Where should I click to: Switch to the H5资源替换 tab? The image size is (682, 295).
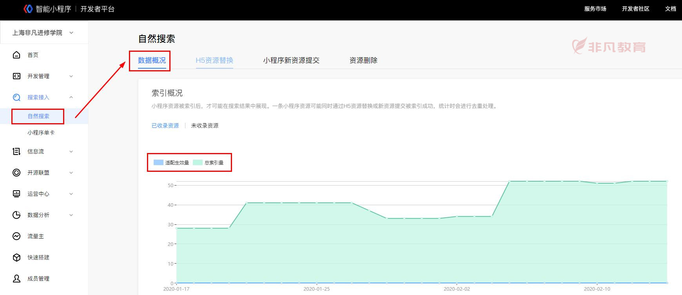tap(214, 60)
